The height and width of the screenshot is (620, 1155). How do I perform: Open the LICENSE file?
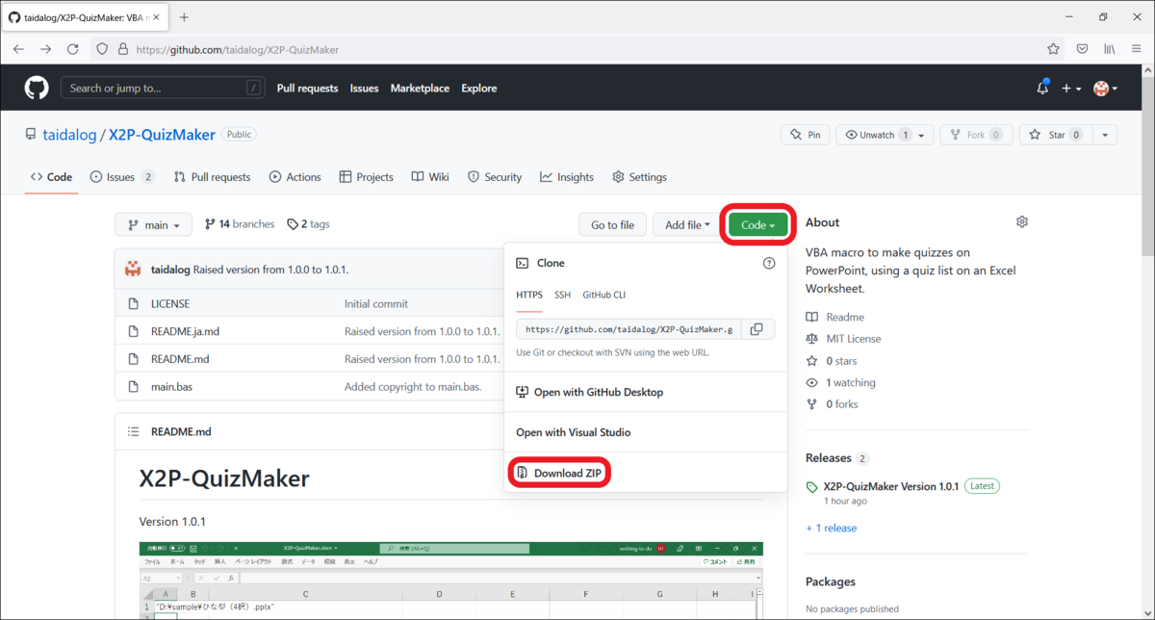click(x=170, y=304)
